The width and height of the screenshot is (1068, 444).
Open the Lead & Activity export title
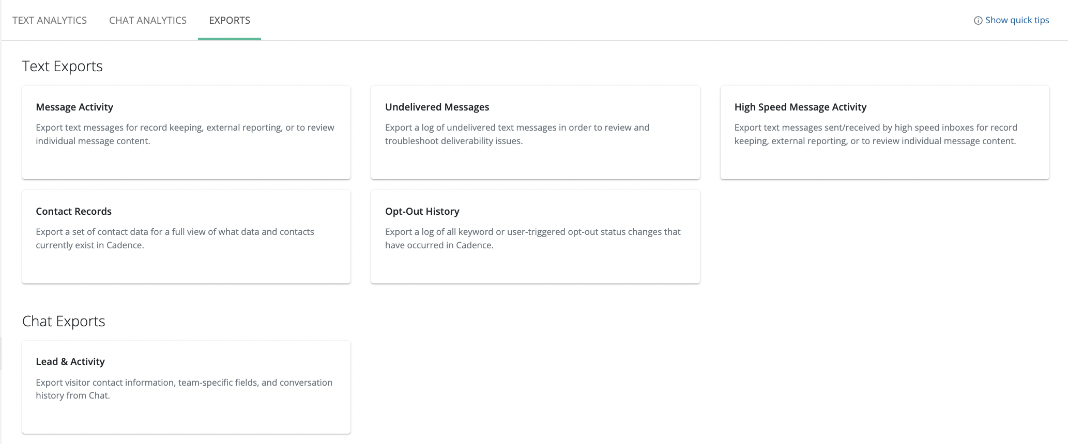(x=70, y=361)
